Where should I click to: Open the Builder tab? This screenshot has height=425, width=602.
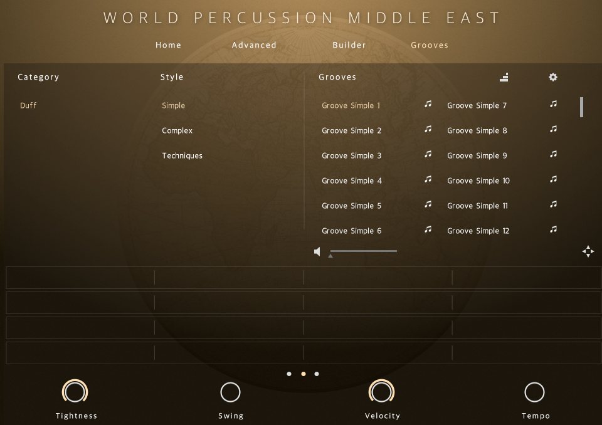click(x=349, y=45)
